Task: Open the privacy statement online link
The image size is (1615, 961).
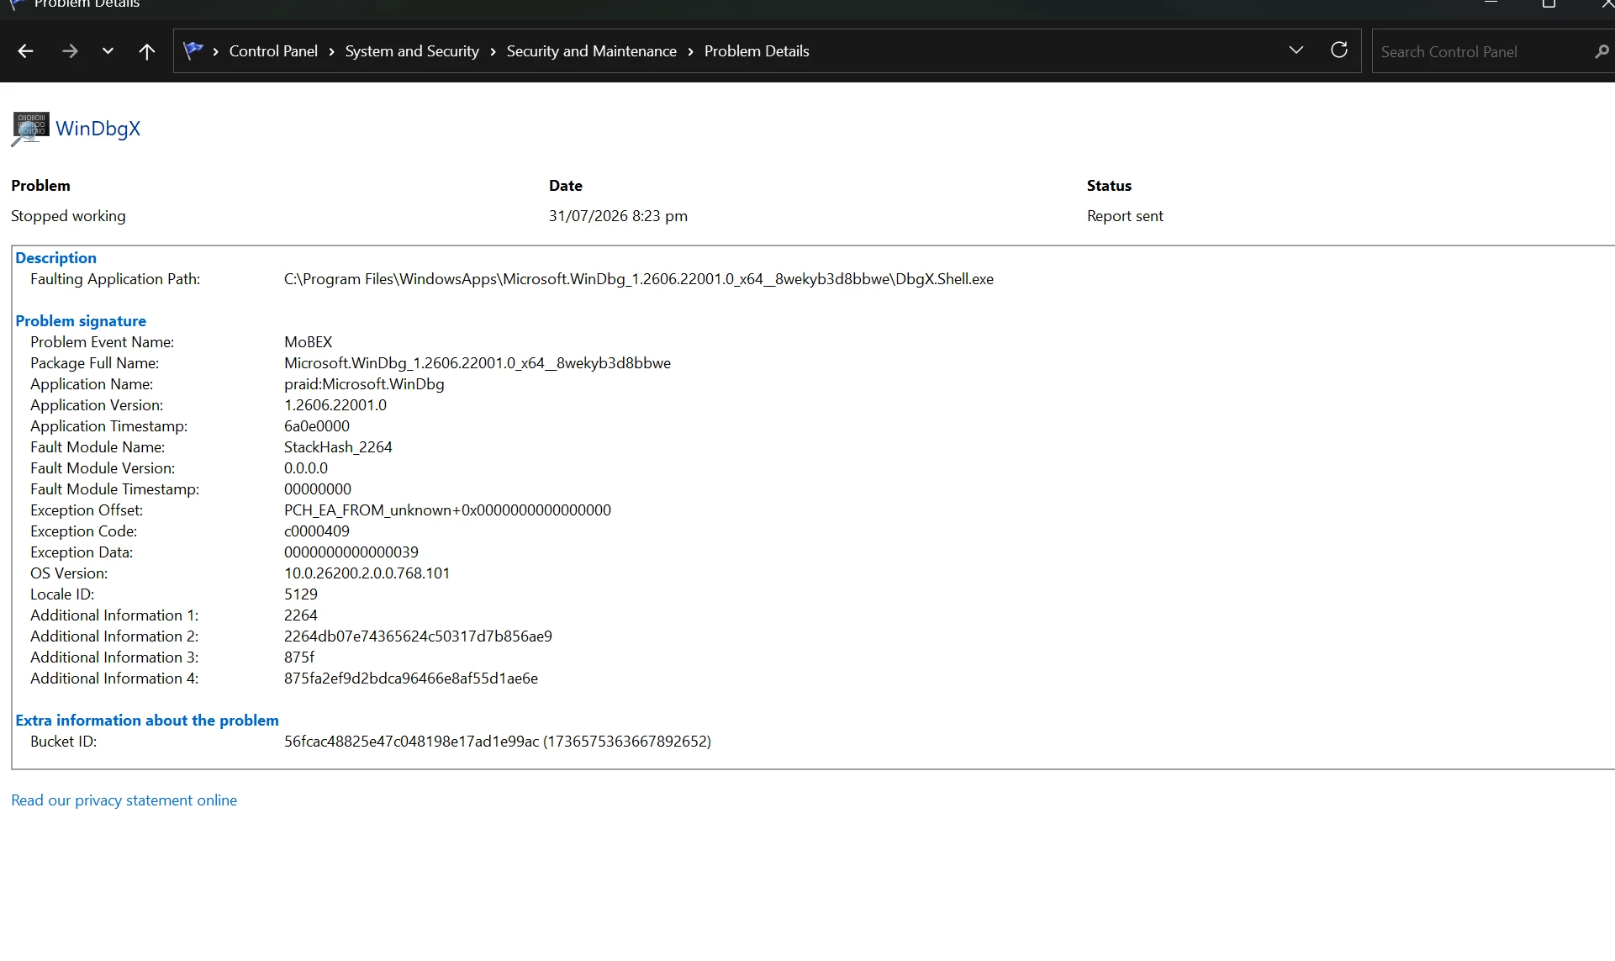Action: point(124,800)
